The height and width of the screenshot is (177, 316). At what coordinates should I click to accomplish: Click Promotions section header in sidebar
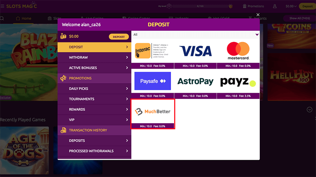click(x=94, y=78)
